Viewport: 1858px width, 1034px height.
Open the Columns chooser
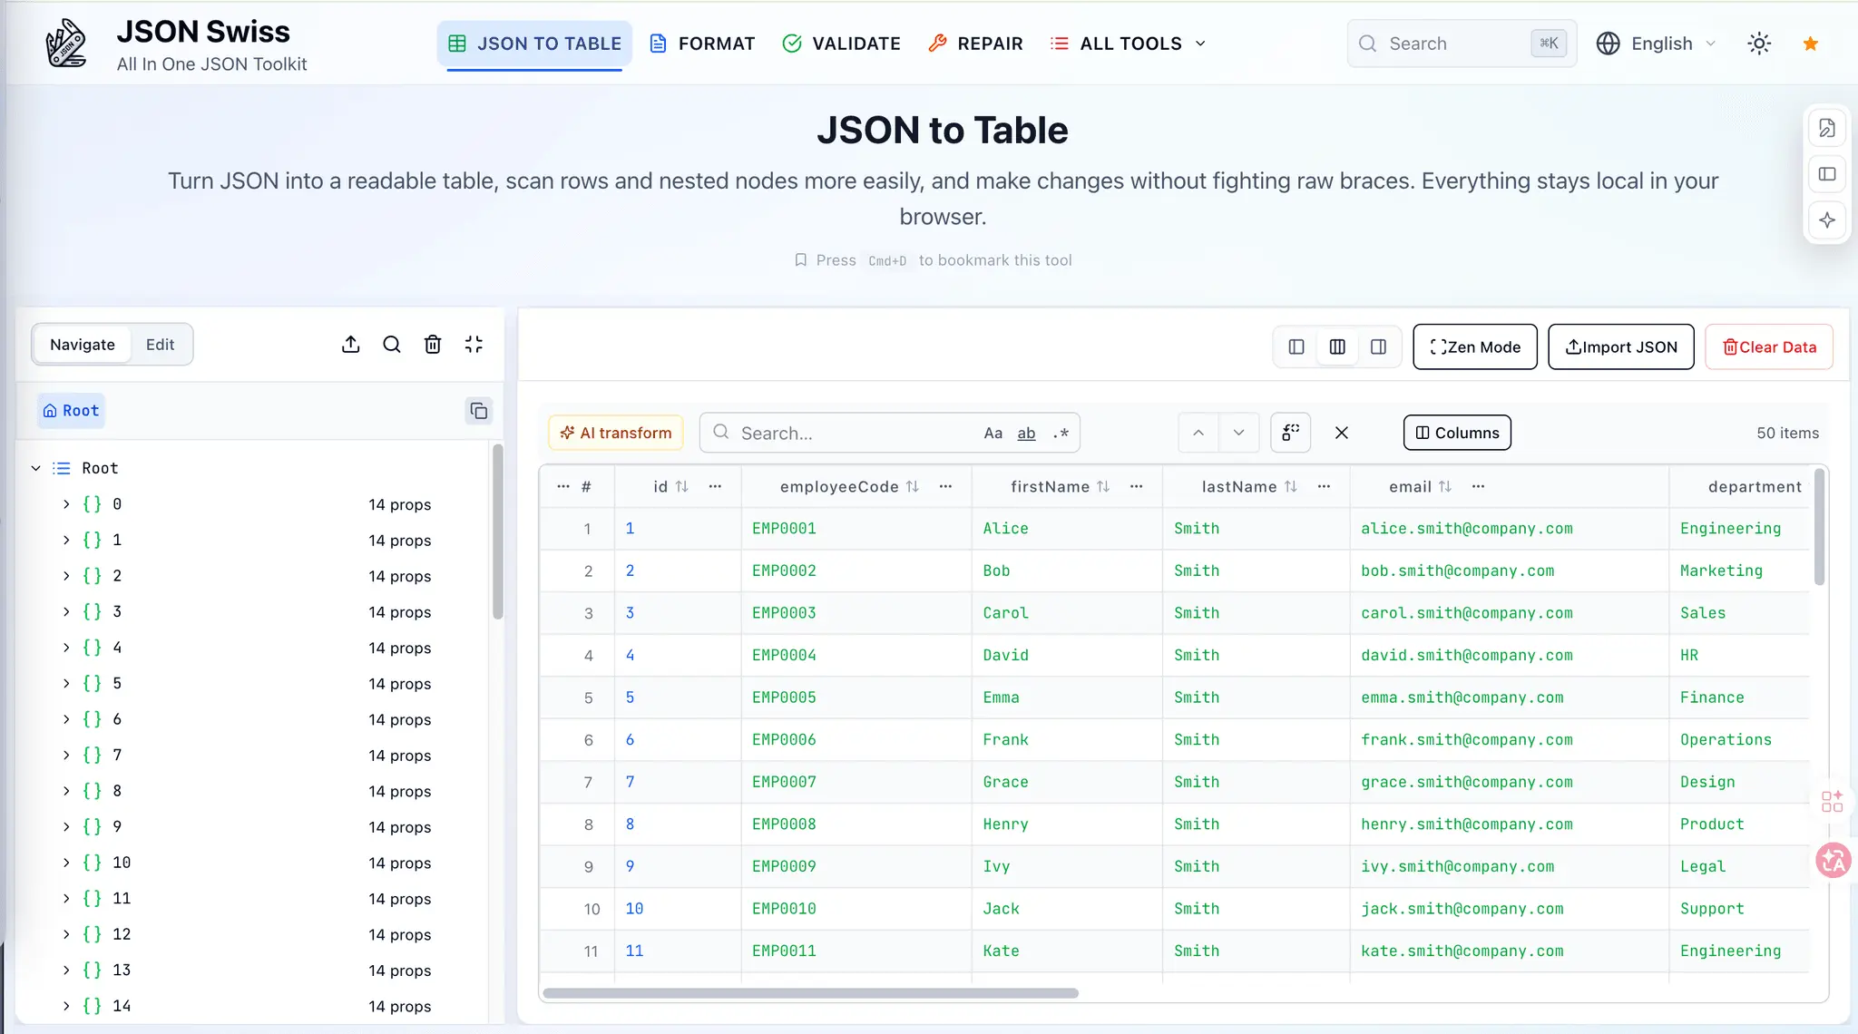click(1457, 433)
